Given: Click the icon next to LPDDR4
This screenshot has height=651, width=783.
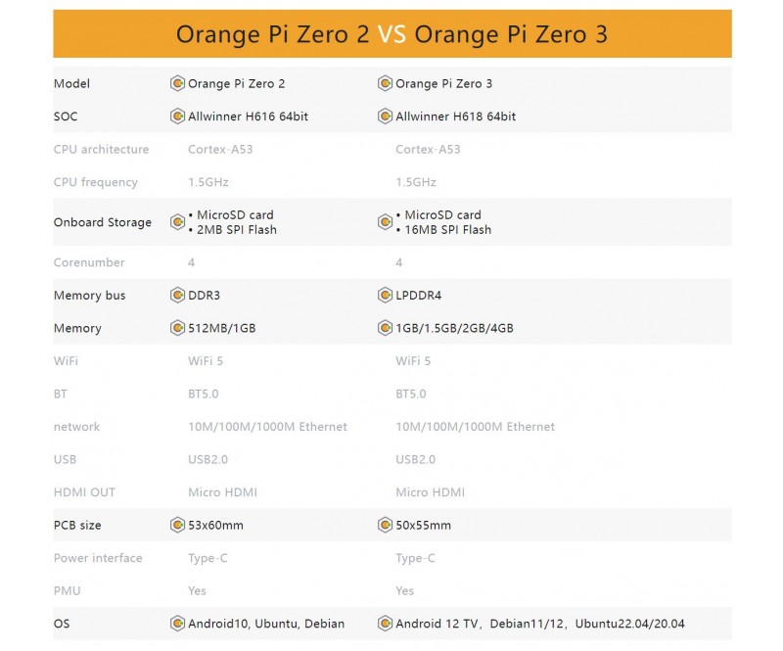Looking at the screenshot, I should [385, 296].
